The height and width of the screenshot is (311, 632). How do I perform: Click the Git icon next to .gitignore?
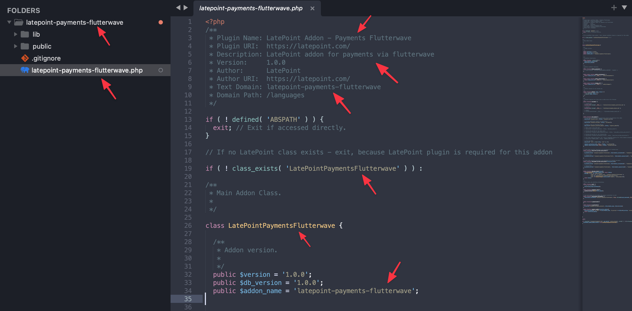coord(25,58)
